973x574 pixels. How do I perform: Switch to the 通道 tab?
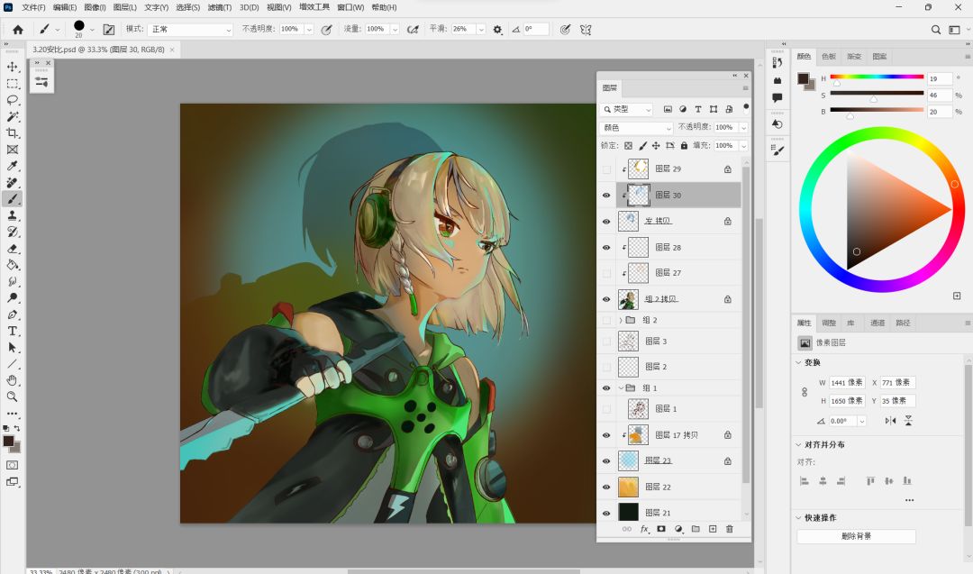[x=878, y=323]
